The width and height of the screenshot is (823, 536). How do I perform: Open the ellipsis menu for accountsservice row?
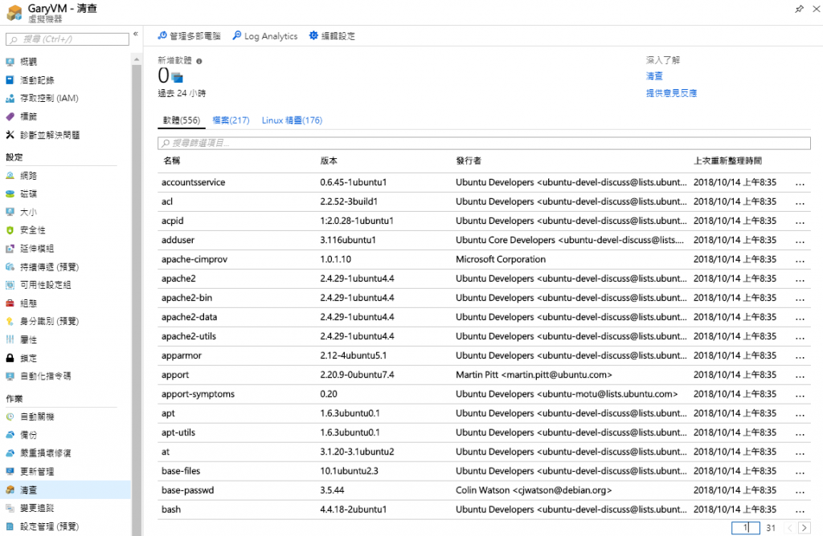pos(800,183)
